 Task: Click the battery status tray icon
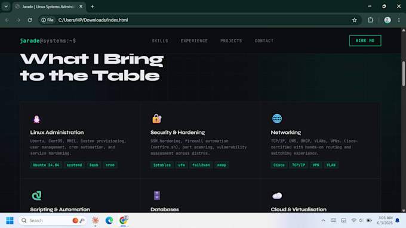pyautogui.click(x=369, y=220)
